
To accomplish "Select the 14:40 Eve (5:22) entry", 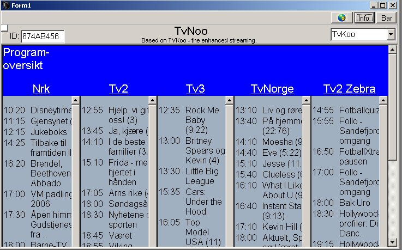I will pos(268,153).
